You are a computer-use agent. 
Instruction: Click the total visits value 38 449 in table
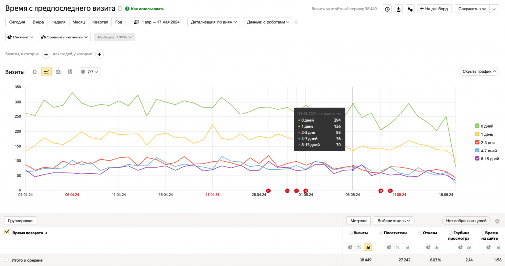click(x=365, y=260)
